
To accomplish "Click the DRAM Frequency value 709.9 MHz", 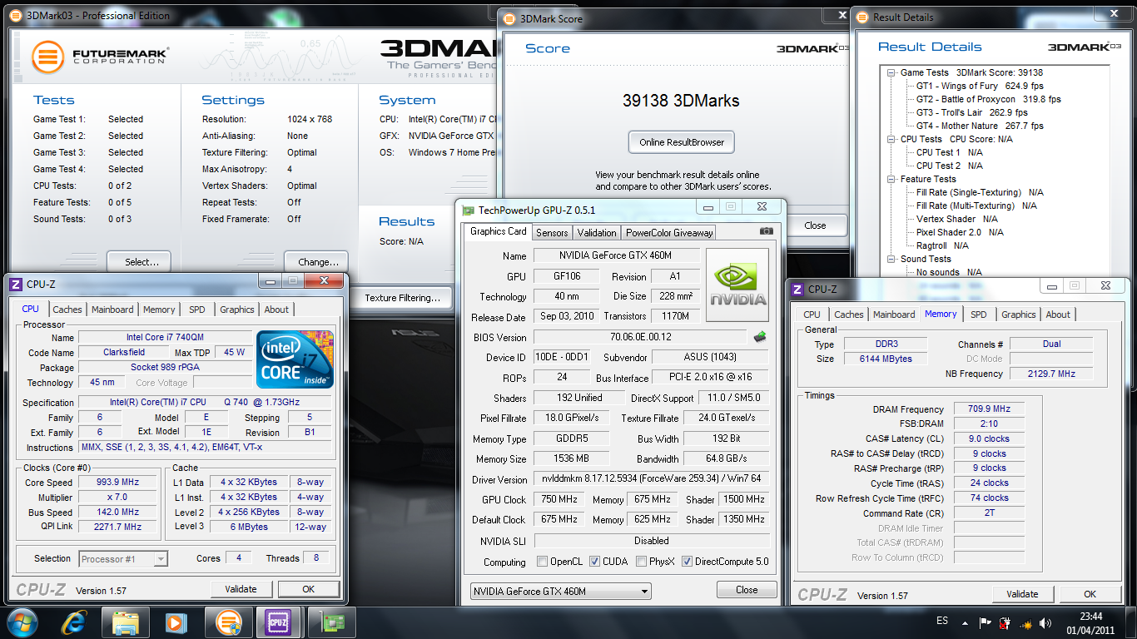I will pos(989,409).
